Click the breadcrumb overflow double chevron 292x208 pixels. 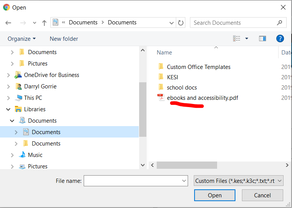click(63, 22)
